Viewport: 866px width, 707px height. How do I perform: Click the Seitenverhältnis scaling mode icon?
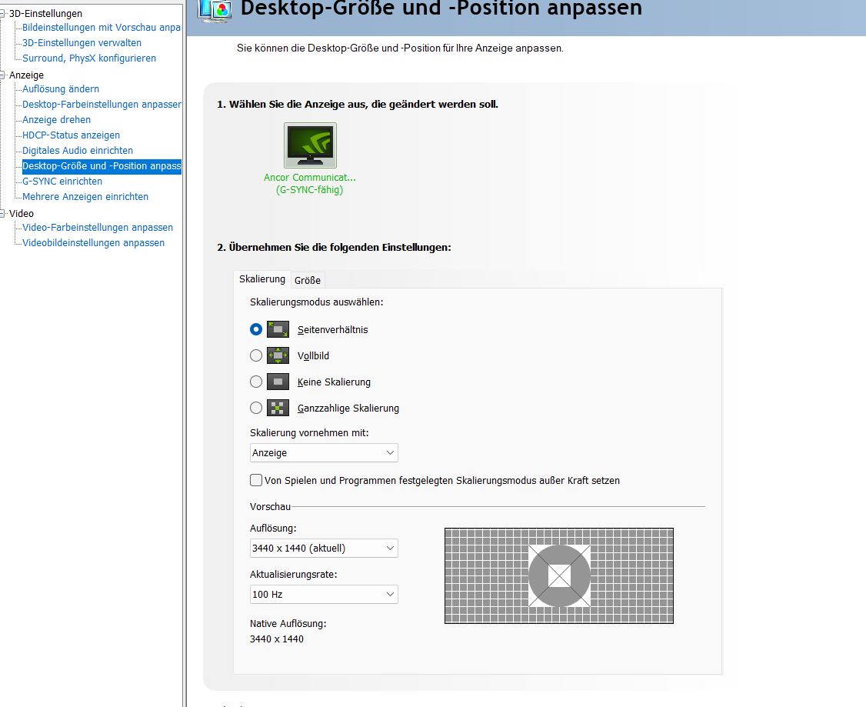click(278, 329)
